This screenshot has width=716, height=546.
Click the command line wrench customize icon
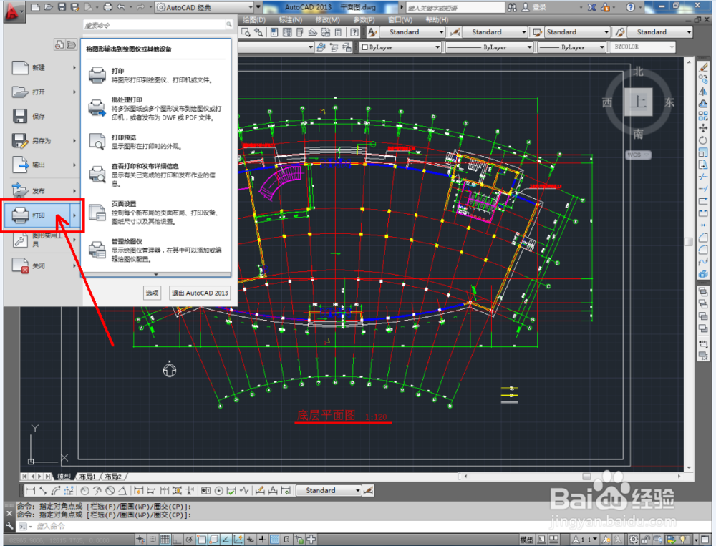[9, 526]
